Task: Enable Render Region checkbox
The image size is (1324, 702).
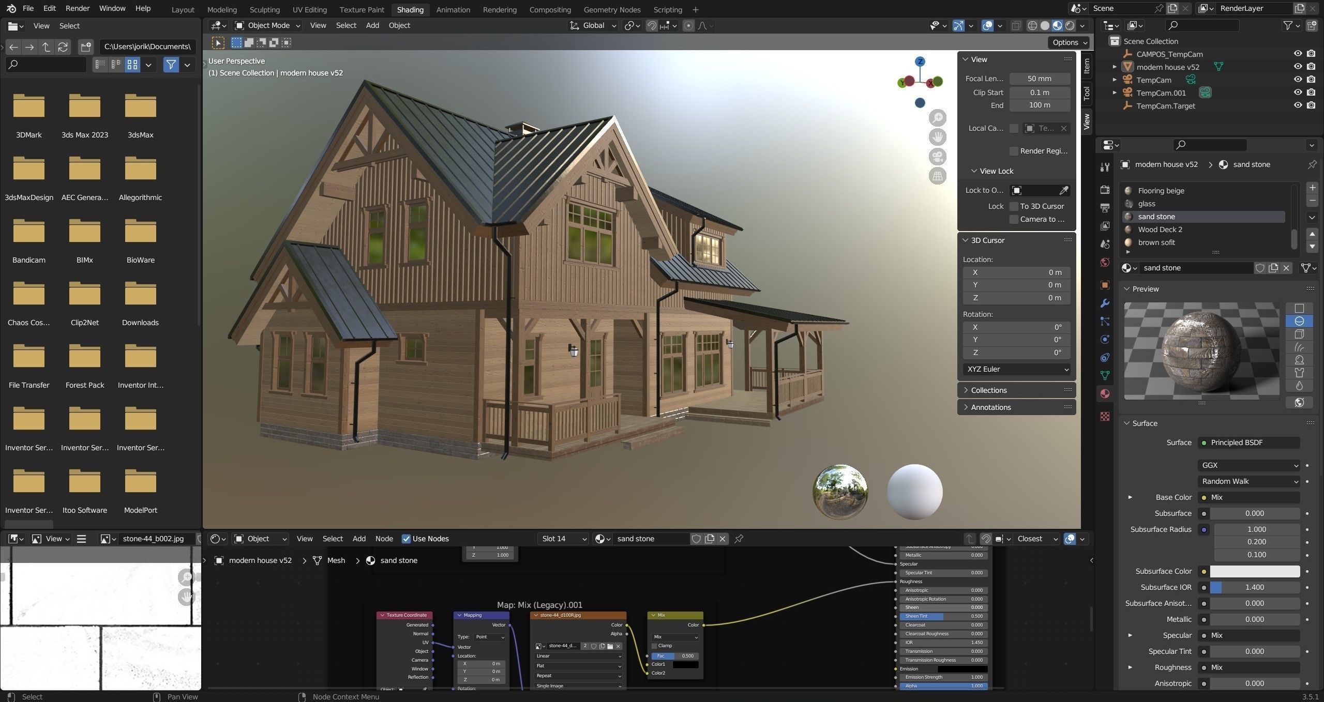Action: click(1014, 151)
